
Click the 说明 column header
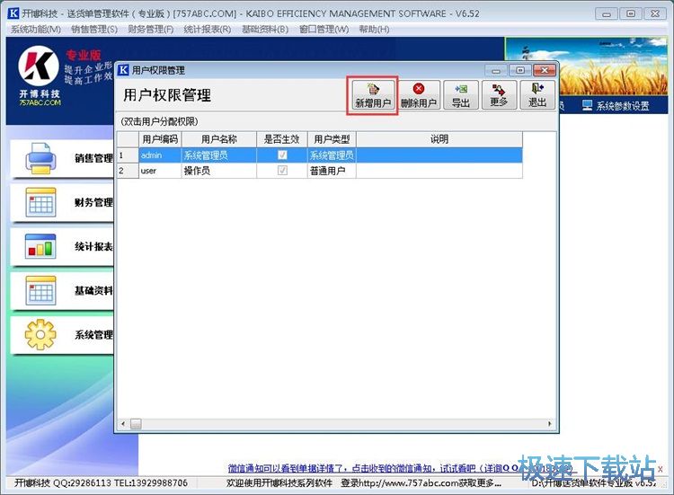pos(439,139)
